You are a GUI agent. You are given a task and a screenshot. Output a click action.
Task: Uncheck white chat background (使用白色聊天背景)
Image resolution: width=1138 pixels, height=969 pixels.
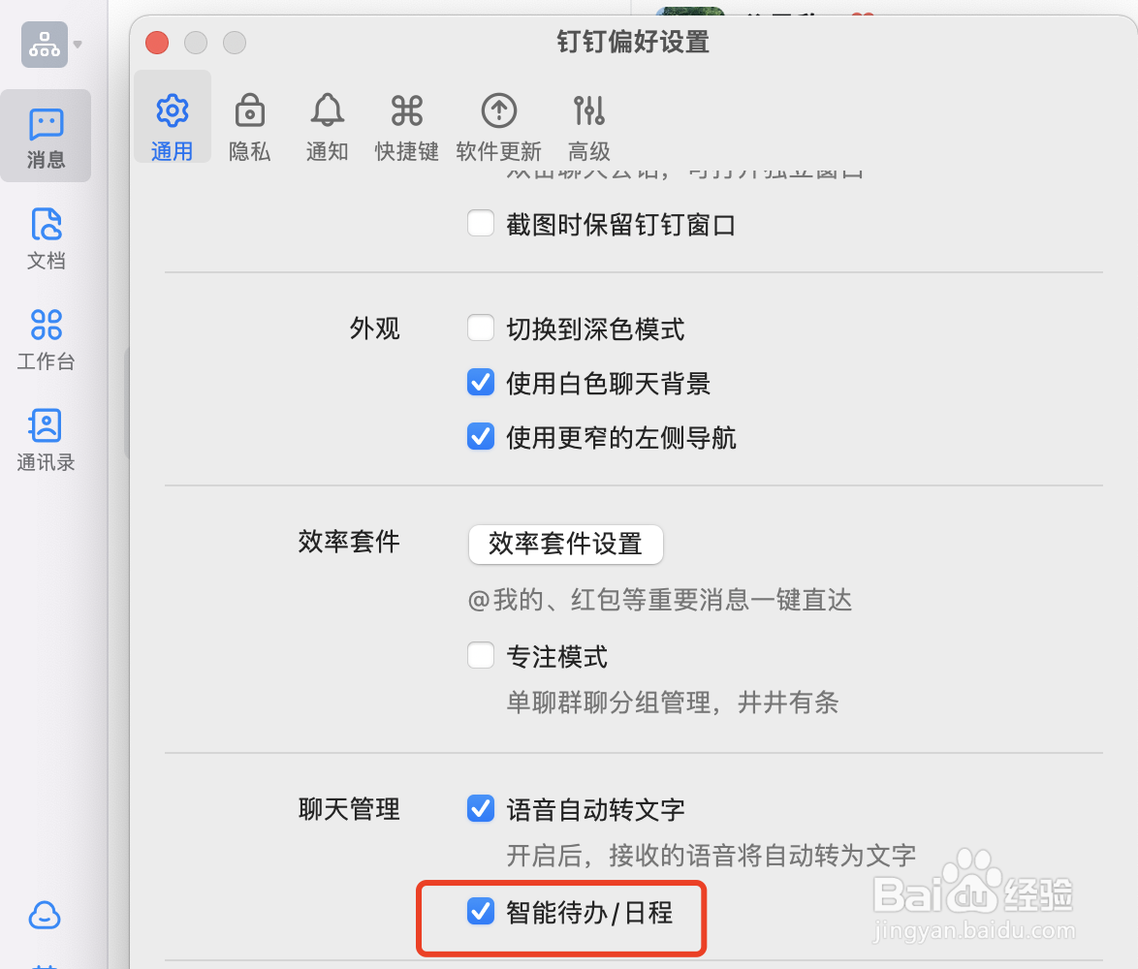coord(481,382)
